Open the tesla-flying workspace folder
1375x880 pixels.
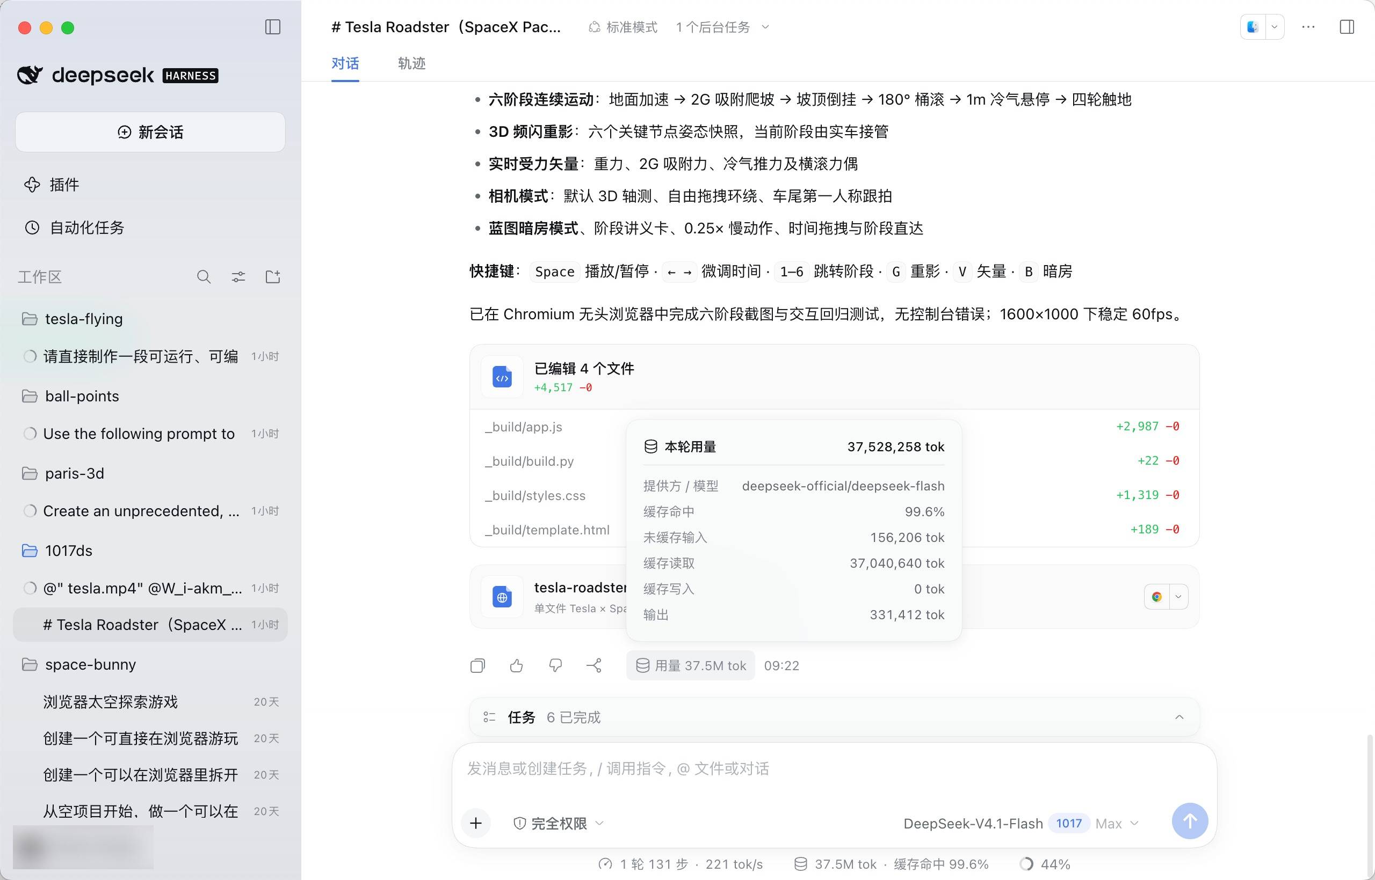click(150, 318)
